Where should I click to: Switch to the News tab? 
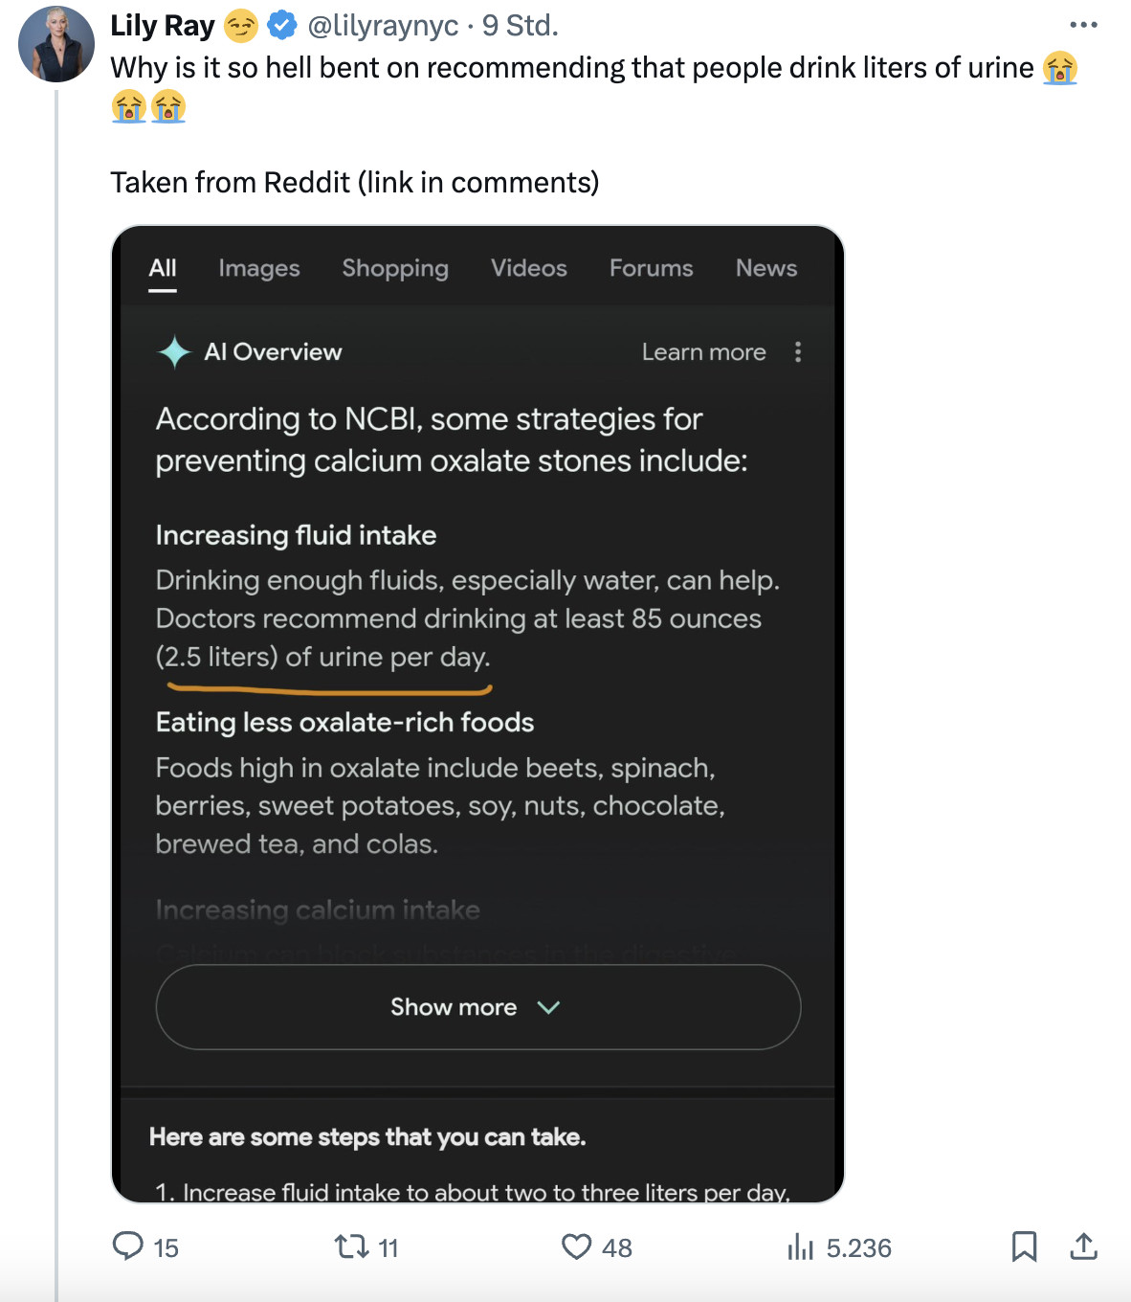point(765,269)
